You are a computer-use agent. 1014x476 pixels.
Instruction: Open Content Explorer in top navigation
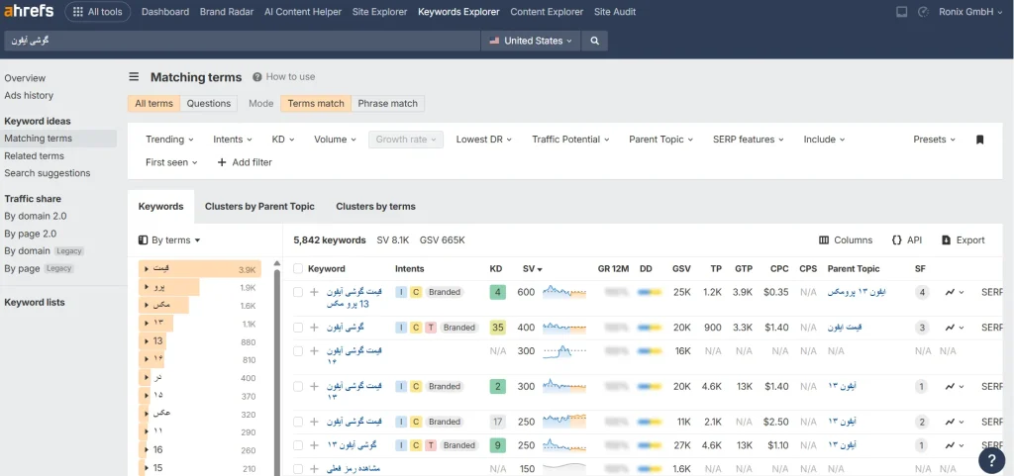(x=547, y=12)
